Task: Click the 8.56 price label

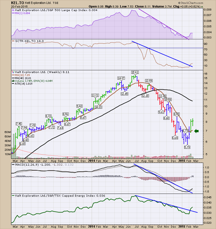Action: click(66, 114)
